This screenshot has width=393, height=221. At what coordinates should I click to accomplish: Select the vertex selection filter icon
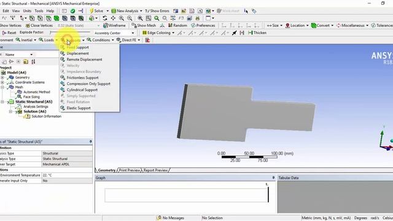pyautogui.click(x=32, y=18)
